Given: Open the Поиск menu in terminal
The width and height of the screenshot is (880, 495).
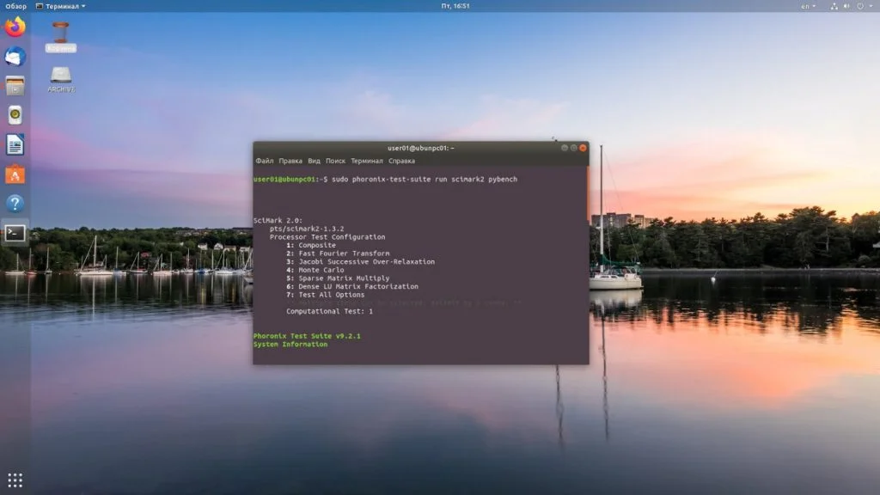Looking at the screenshot, I should [335, 161].
